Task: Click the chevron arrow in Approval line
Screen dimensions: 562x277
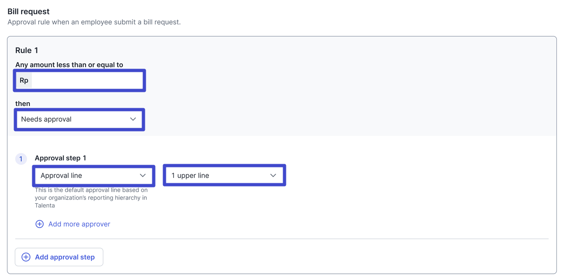Action: (x=143, y=176)
